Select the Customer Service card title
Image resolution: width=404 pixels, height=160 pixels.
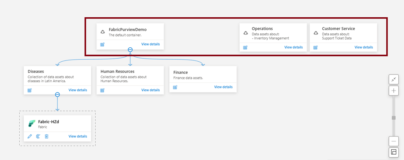coord(338,29)
